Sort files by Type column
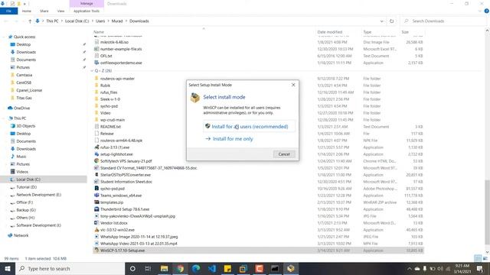Image resolution: width=490 pixels, height=275 pixels. coord(367,32)
